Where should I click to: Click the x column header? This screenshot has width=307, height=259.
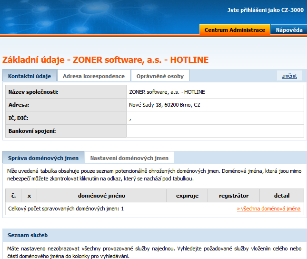[x=29, y=196]
